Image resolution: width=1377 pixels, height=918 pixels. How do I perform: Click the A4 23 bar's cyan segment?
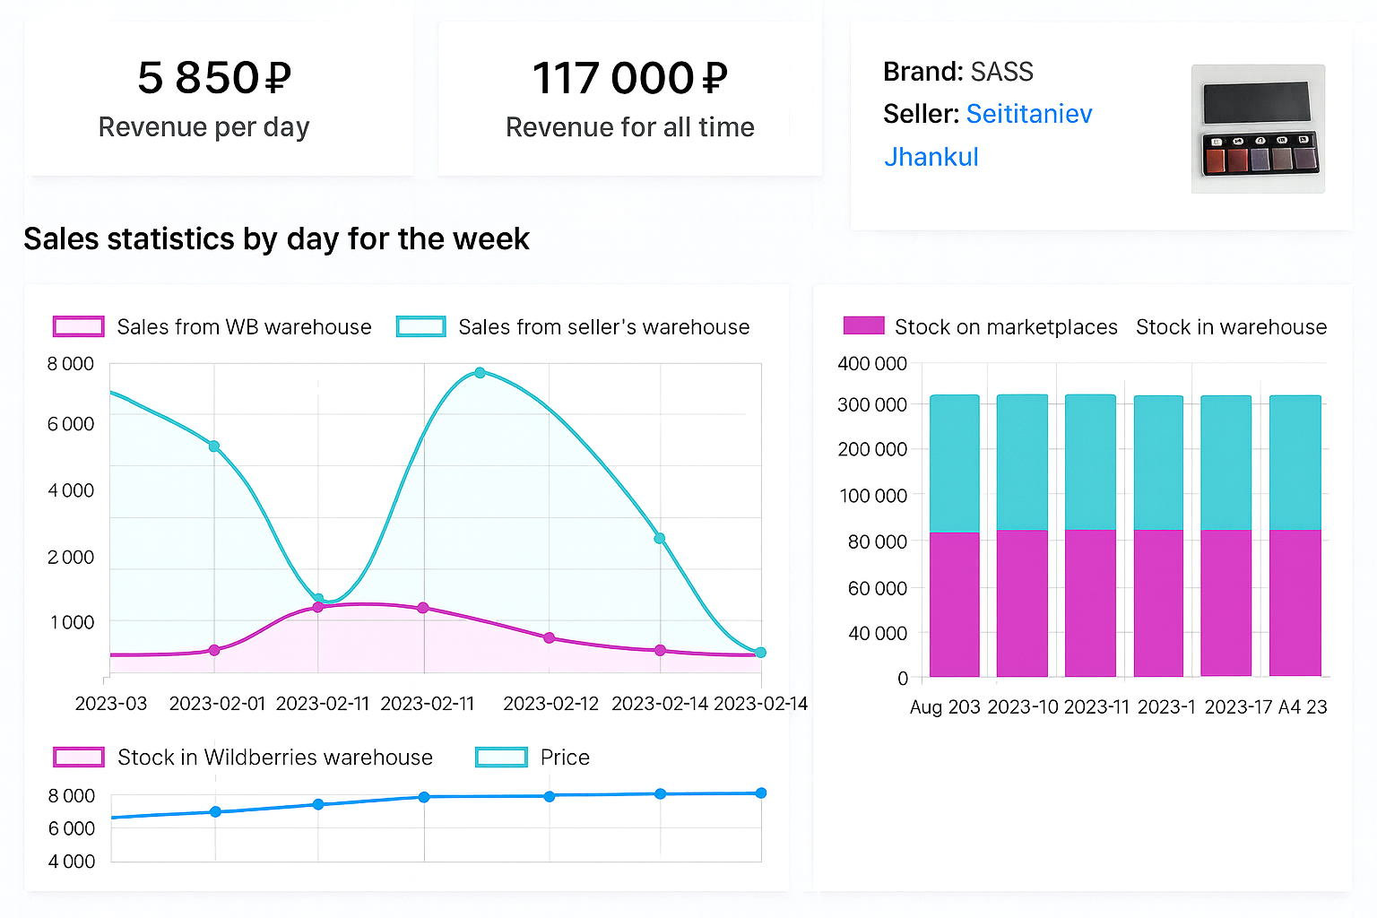(x=1295, y=462)
